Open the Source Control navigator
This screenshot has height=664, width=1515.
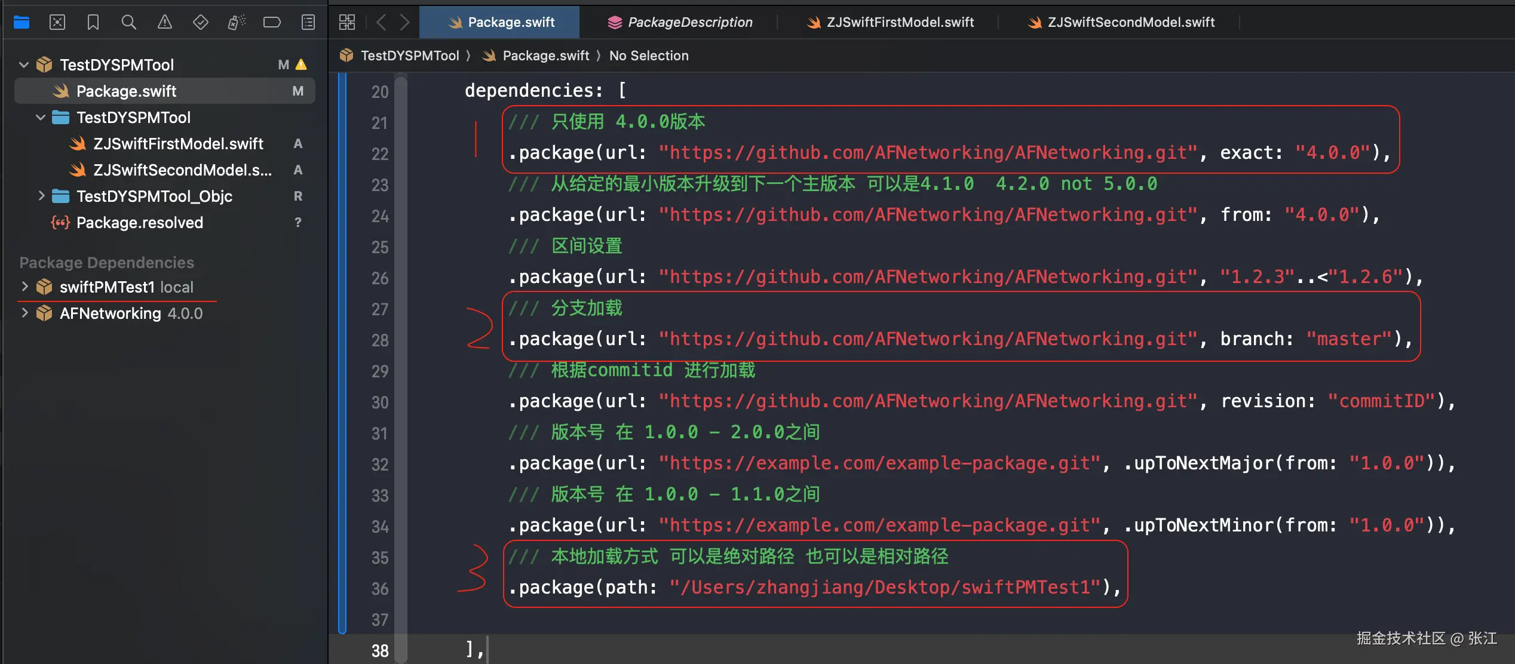point(57,22)
